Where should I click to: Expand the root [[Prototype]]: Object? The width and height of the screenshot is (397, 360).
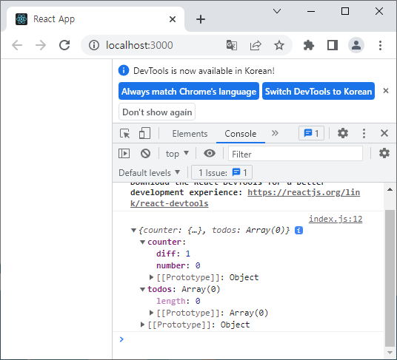(x=142, y=325)
